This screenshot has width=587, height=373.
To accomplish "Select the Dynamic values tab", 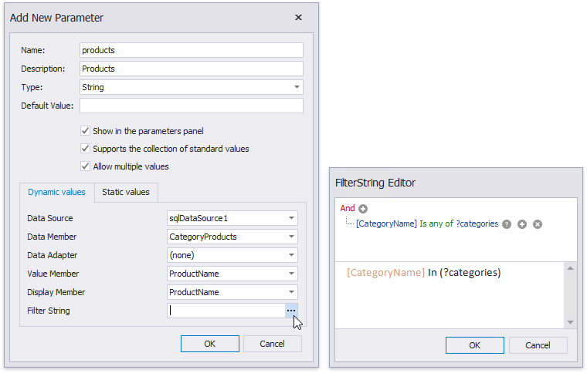I will (56, 192).
